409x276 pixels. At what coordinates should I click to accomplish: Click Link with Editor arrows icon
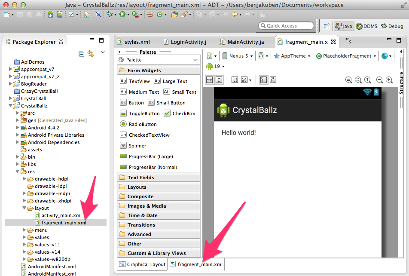(x=91, y=54)
